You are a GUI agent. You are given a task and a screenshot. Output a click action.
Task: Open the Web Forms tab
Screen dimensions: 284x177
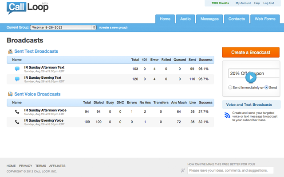coord(265,19)
